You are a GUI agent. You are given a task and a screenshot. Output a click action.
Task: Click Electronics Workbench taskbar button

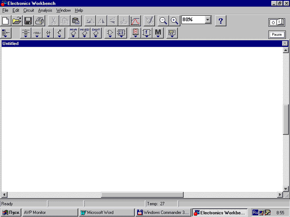pos(220,212)
